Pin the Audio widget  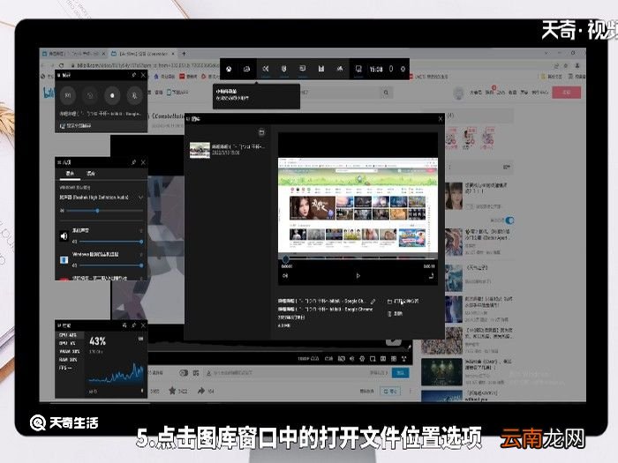133,162
